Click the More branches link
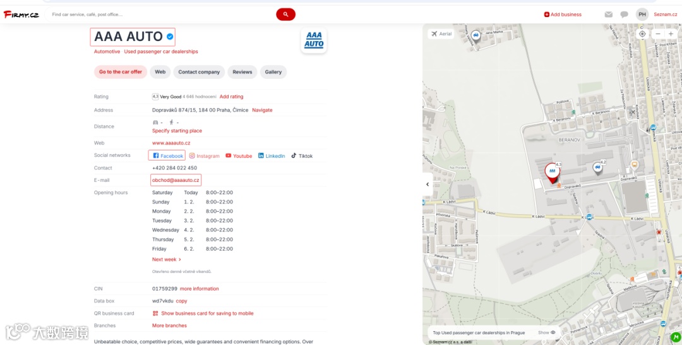Screen dimensions: 682x345 (169, 325)
